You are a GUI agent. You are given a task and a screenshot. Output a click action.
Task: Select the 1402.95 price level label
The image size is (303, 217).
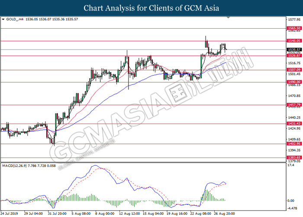point(294,144)
